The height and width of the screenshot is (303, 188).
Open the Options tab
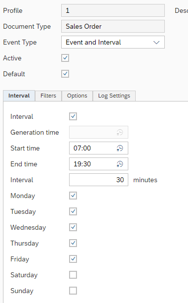77,96
